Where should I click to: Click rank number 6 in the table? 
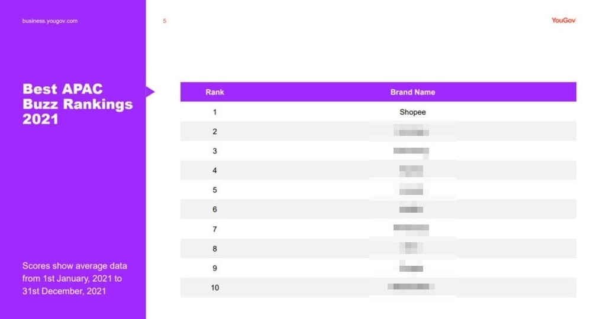point(215,209)
